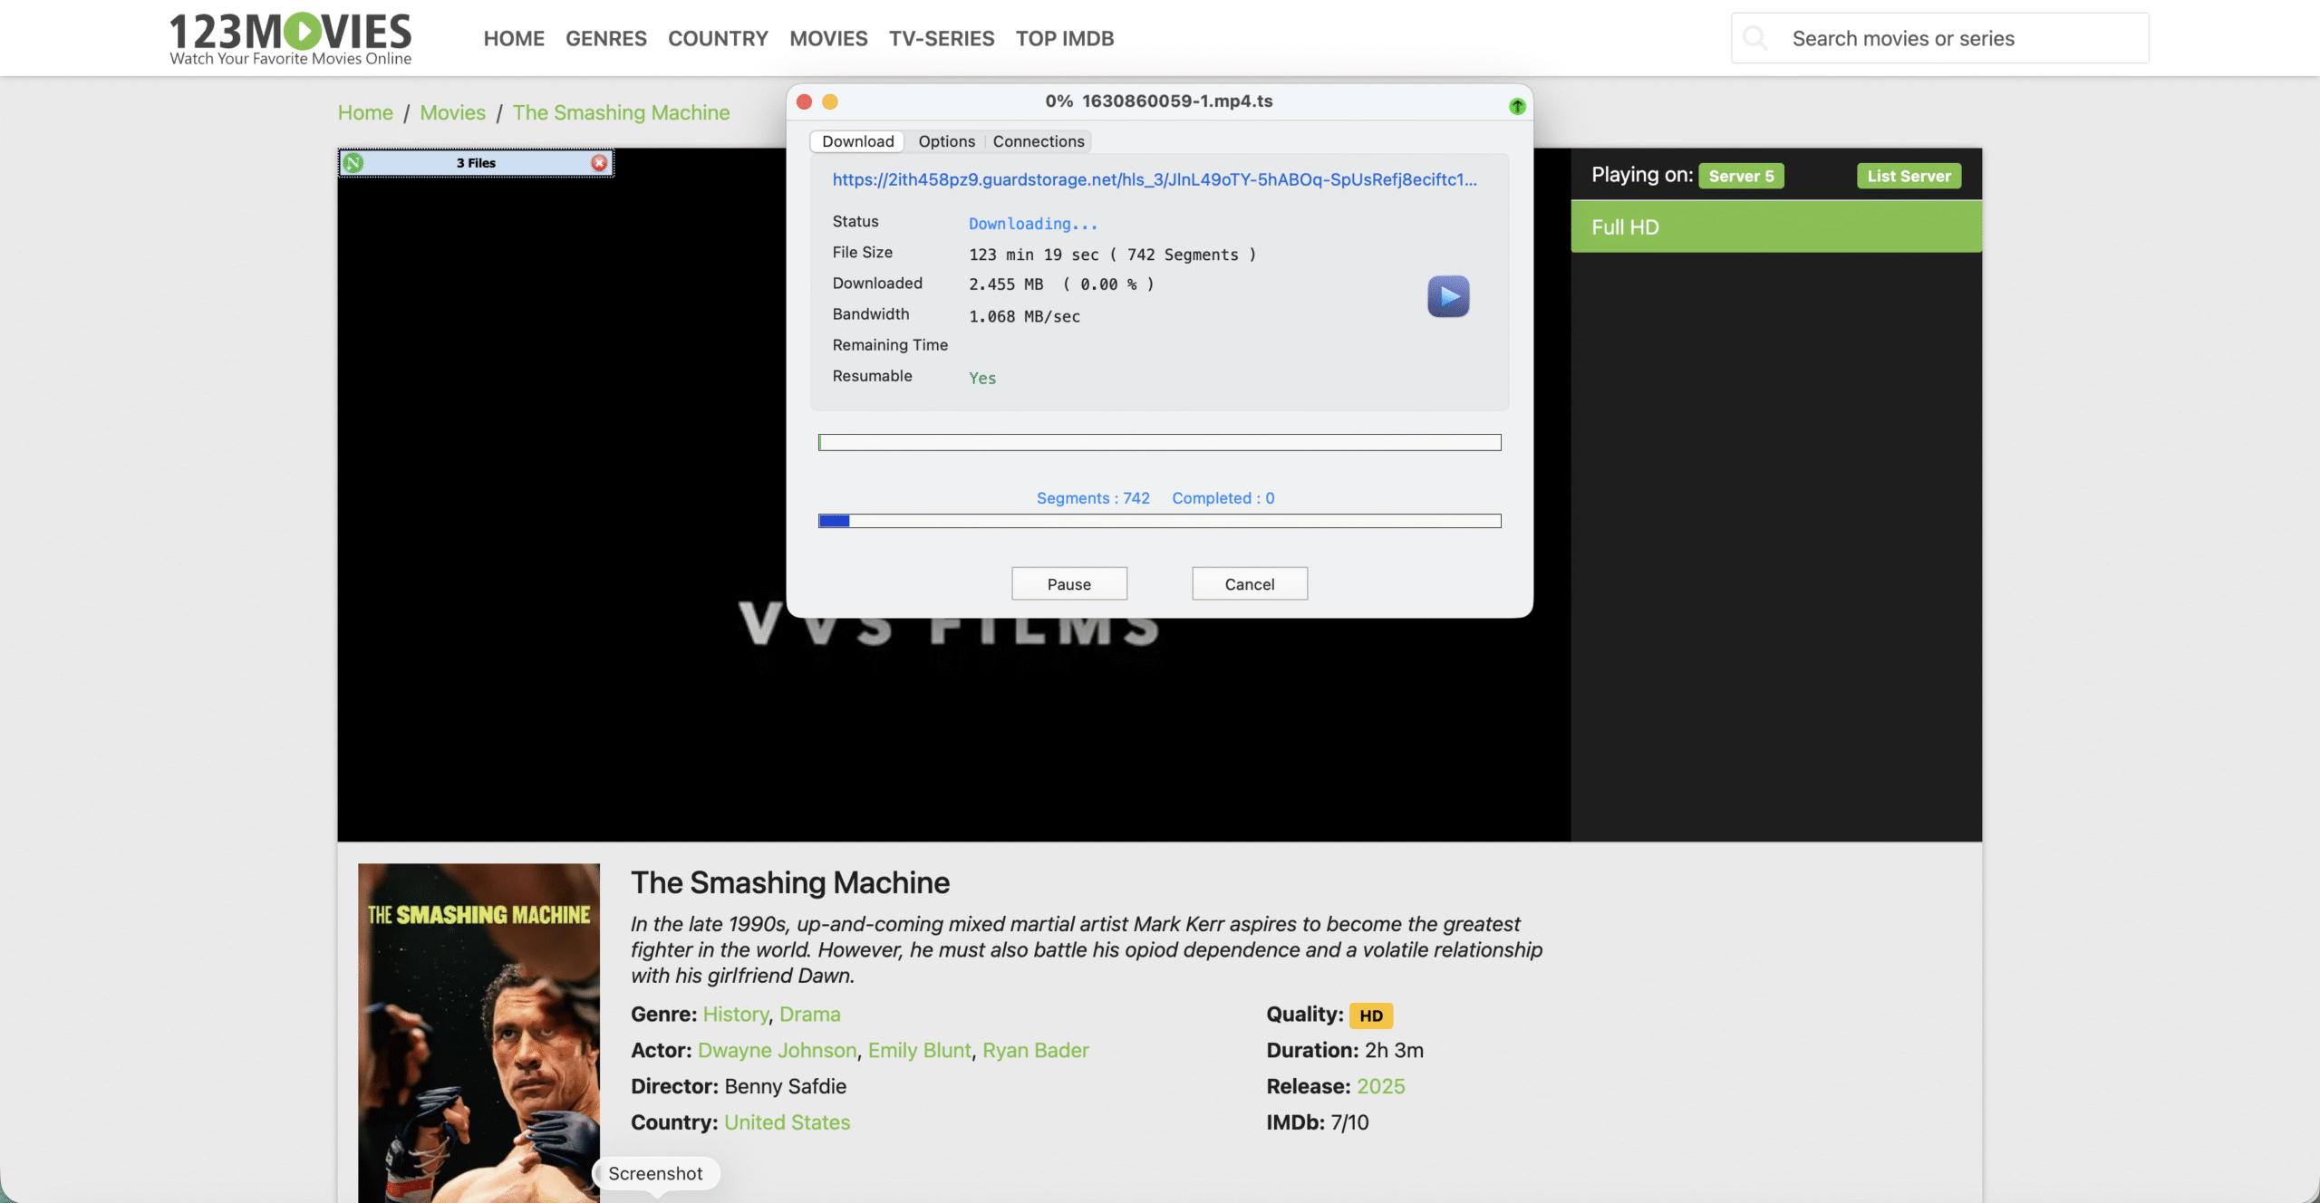Image resolution: width=2320 pixels, height=1203 pixels.
Task: Click the yellow minimize dot of download window
Action: 830,101
